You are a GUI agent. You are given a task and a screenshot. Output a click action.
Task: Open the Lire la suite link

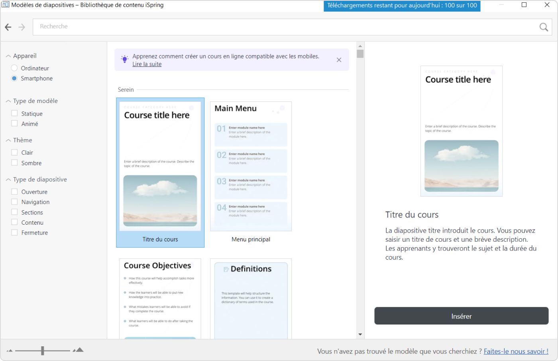tap(147, 64)
